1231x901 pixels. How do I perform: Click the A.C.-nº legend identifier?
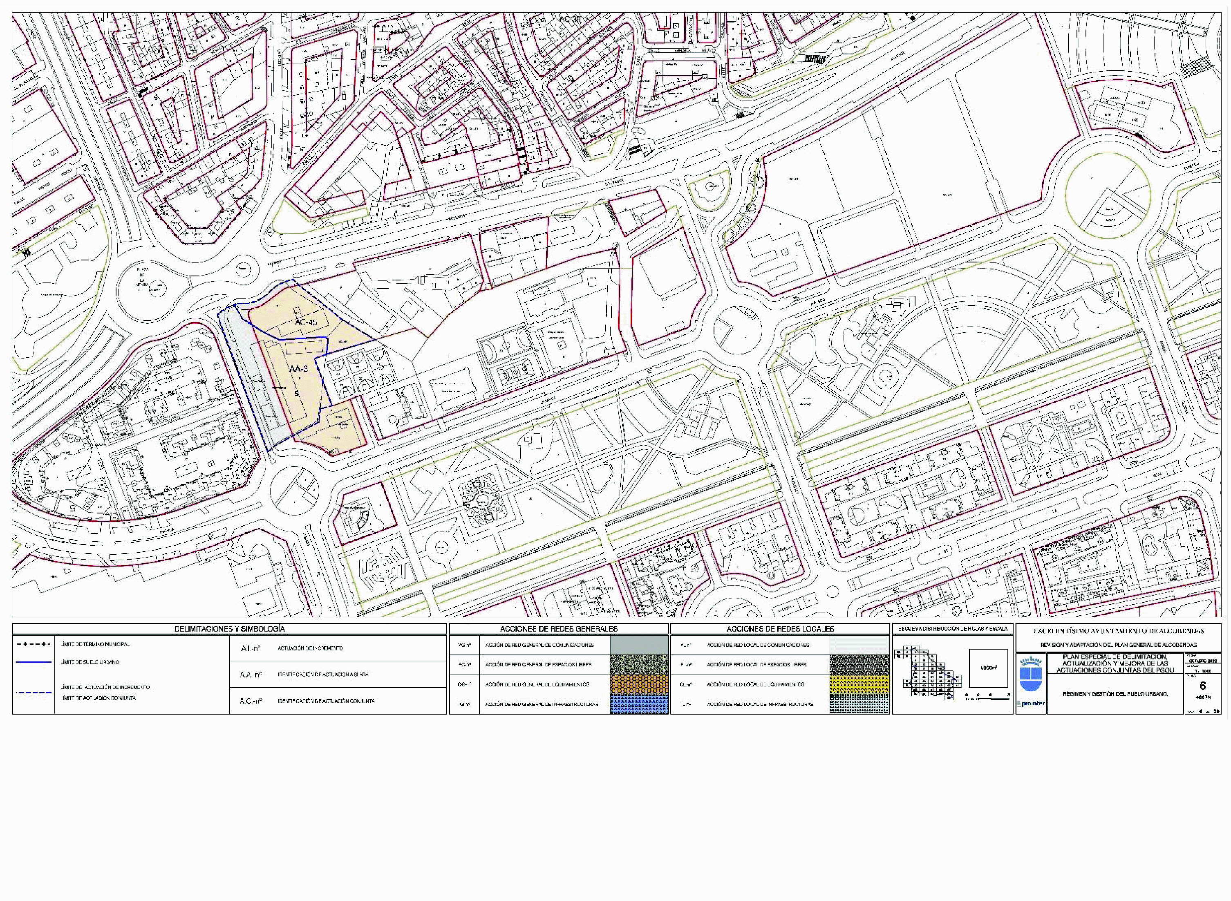[251, 701]
